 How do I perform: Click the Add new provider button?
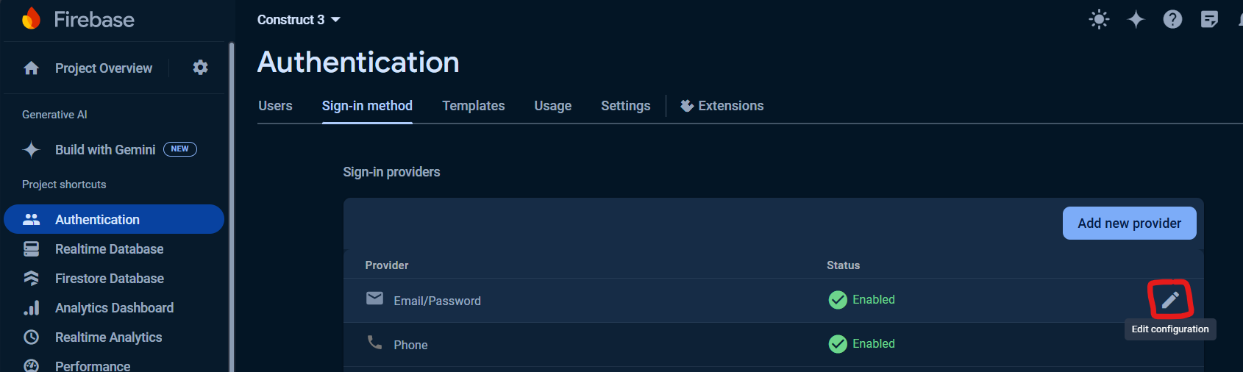[1129, 223]
